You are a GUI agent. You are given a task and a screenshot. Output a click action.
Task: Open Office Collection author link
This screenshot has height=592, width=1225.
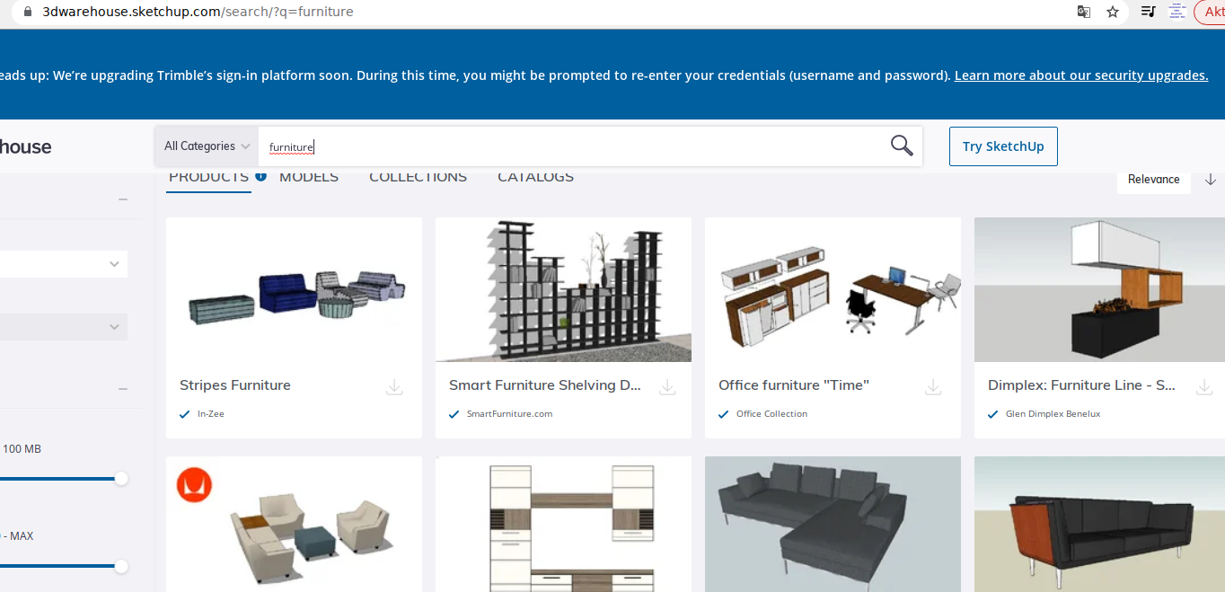pyautogui.click(x=771, y=414)
